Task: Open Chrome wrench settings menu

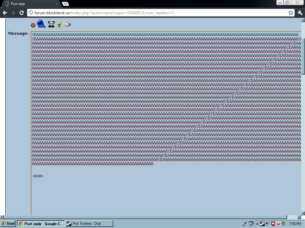Action: [300, 13]
